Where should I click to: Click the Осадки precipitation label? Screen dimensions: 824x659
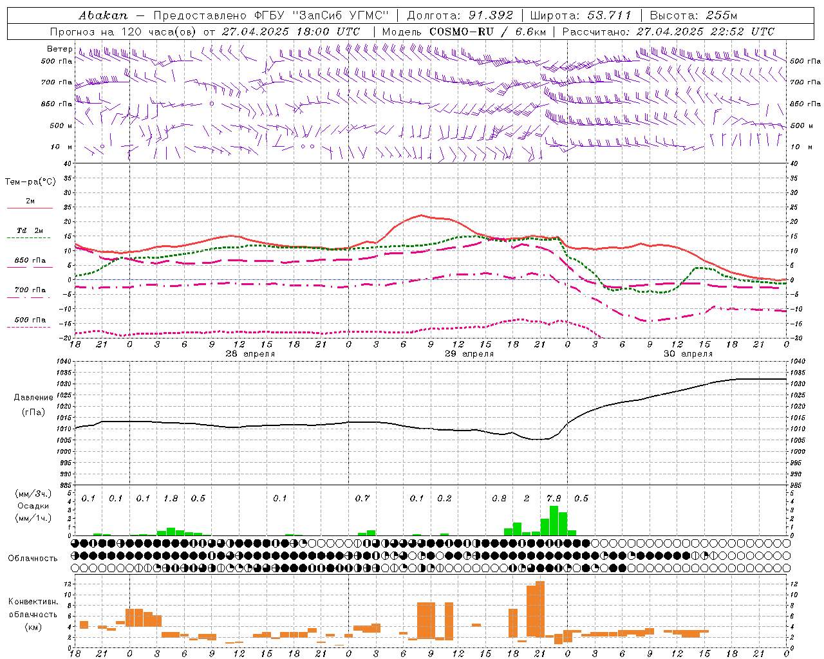coord(33,506)
